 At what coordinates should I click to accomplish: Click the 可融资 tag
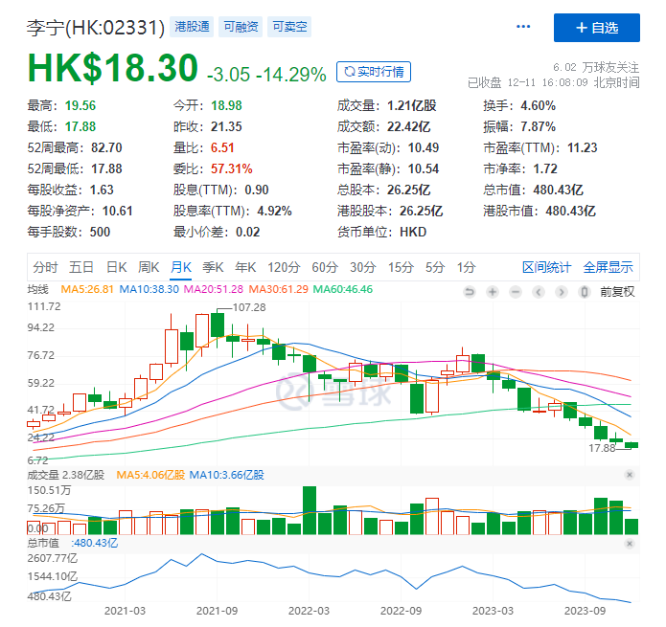click(241, 27)
